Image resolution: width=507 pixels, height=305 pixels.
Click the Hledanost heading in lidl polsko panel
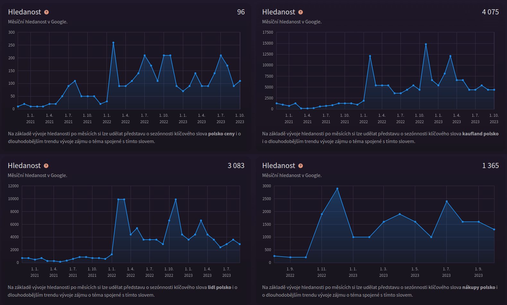tap(24, 165)
